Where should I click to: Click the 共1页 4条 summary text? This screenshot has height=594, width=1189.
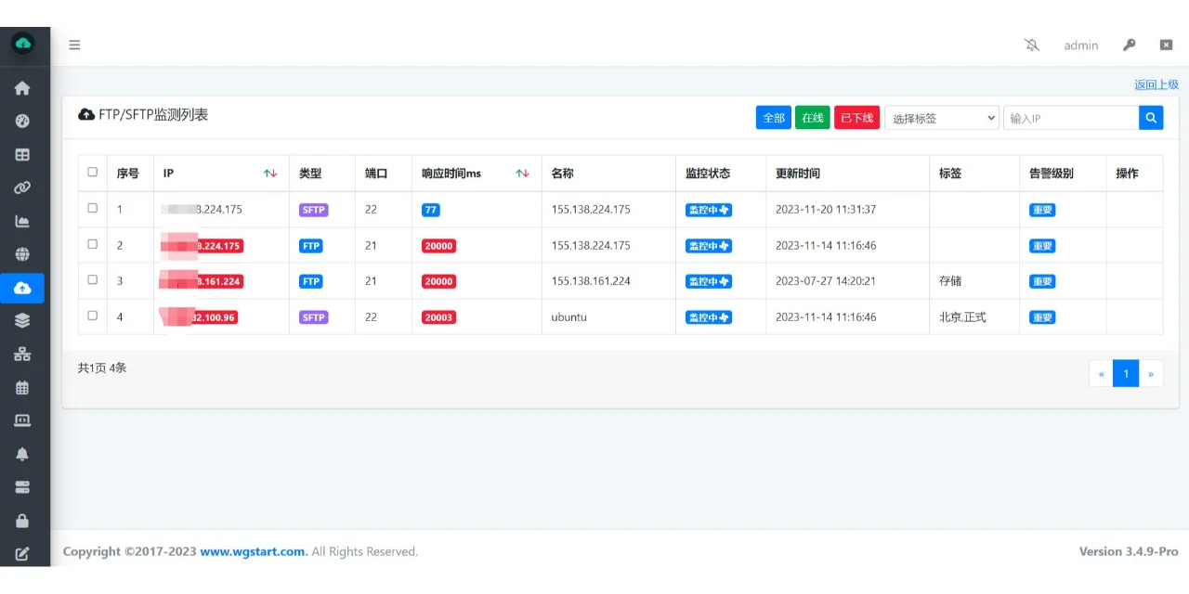click(x=102, y=368)
